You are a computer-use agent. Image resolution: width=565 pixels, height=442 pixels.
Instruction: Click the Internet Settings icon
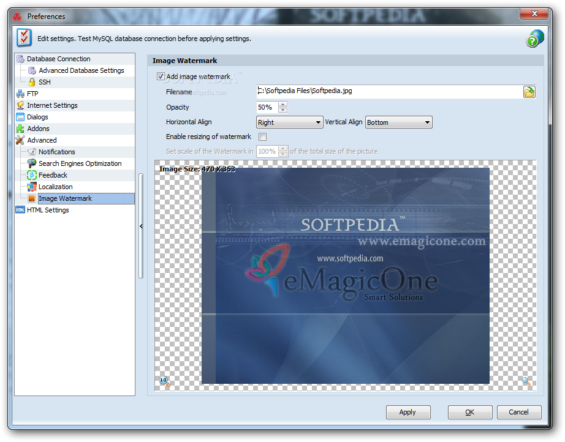[21, 105]
